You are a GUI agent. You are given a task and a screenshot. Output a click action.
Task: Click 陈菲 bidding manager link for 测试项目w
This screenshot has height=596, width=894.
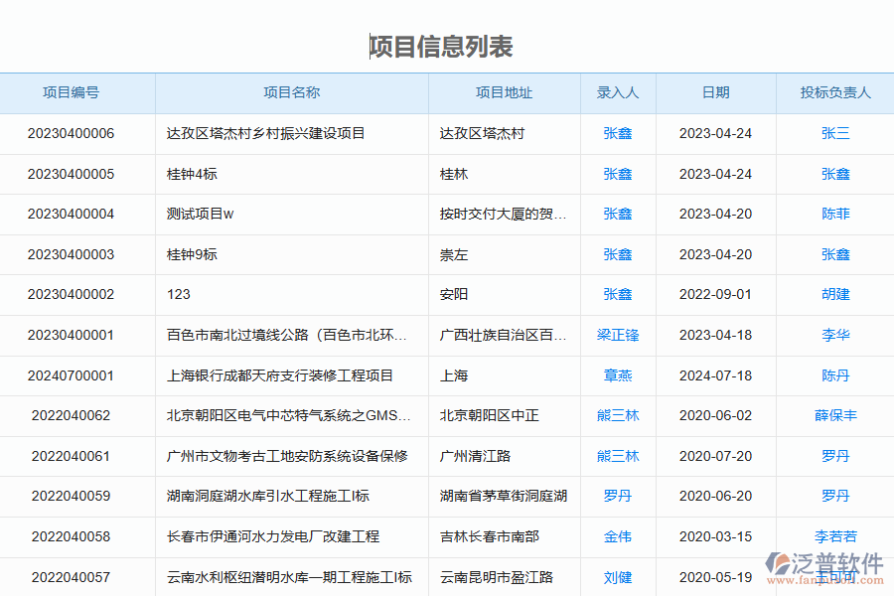point(834,214)
